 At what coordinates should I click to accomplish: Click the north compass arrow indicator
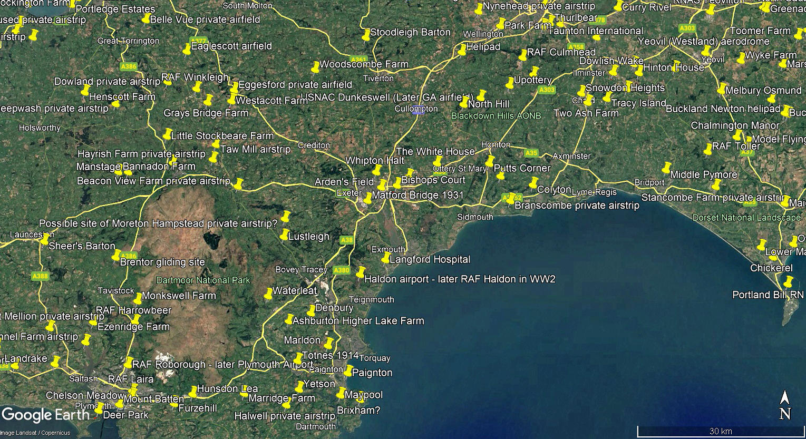(785, 406)
